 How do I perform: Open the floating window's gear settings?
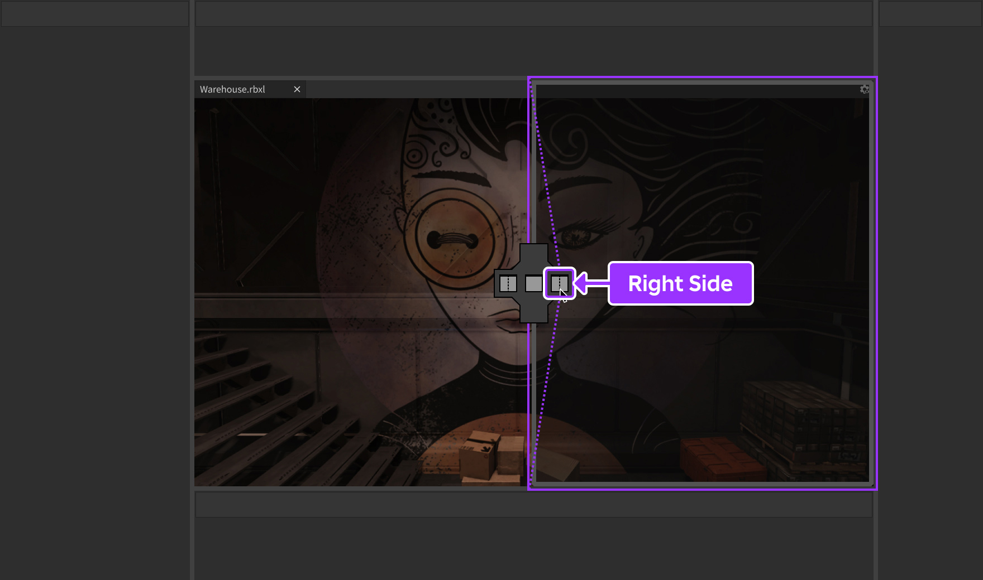pos(865,89)
